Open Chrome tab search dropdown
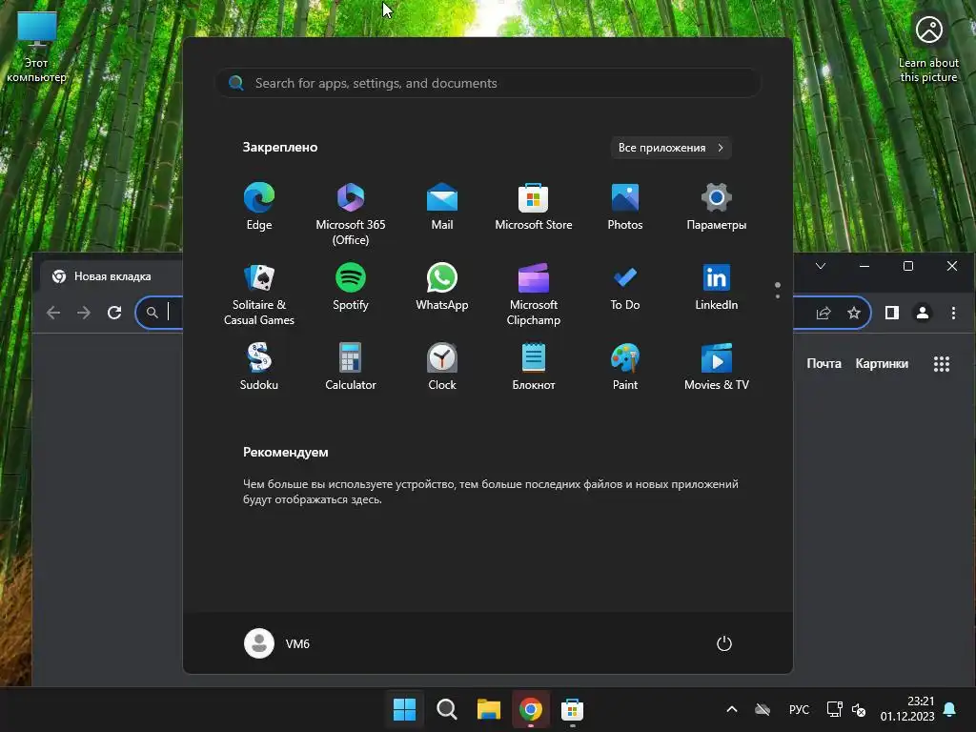Image resolution: width=976 pixels, height=732 pixels. (821, 267)
